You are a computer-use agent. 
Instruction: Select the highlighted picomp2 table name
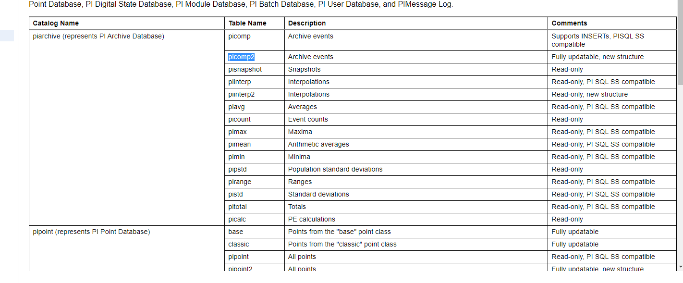click(241, 57)
